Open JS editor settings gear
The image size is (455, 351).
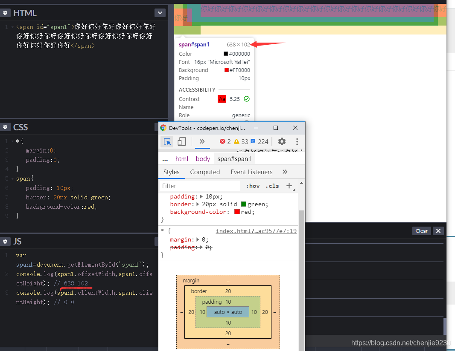(5, 241)
